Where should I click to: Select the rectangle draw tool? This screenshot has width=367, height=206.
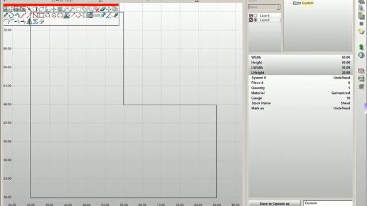[x=41, y=15]
